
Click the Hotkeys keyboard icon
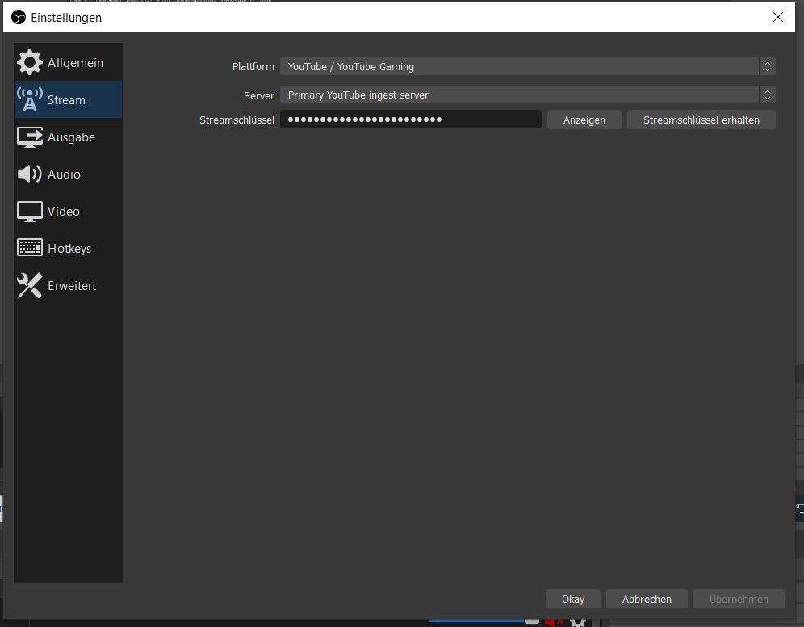pyautogui.click(x=30, y=249)
